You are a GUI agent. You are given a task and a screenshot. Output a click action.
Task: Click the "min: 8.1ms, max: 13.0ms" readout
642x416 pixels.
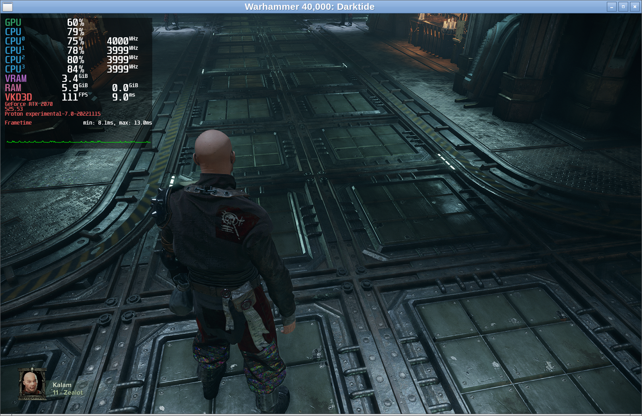coord(118,123)
